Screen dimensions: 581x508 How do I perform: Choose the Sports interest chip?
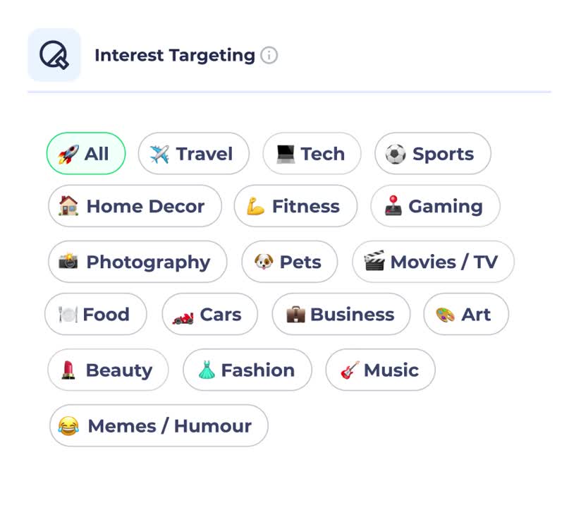[432, 154]
